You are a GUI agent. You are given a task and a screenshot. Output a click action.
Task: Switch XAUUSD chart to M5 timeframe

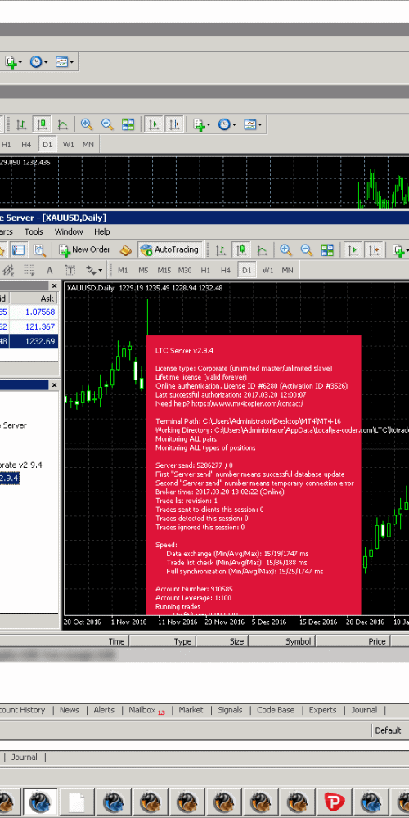[143, 270]
